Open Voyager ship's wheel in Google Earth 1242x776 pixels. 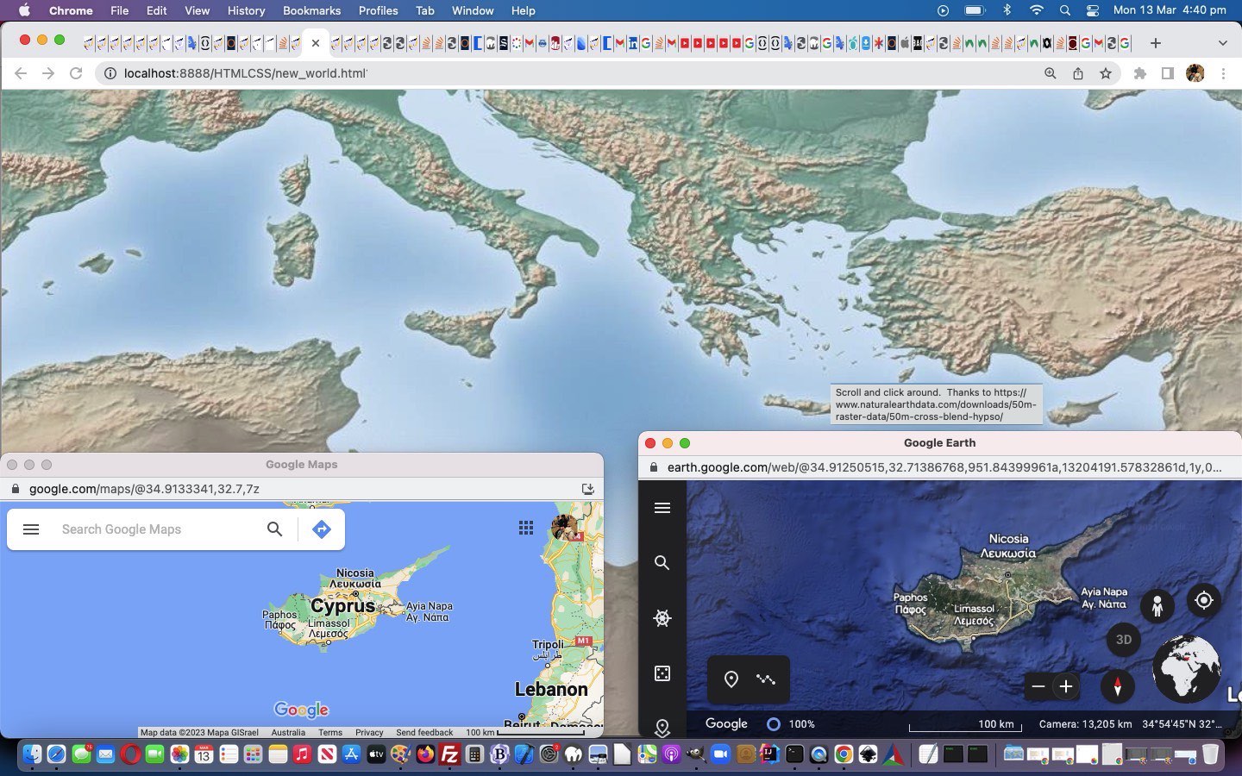[662, 618]
